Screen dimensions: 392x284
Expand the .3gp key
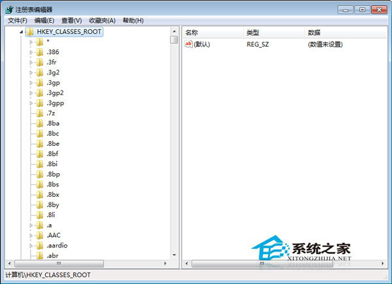pyautogui.click(x=31, y=83)
